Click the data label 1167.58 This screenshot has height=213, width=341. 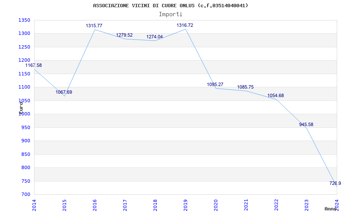[x=34, y=65]
